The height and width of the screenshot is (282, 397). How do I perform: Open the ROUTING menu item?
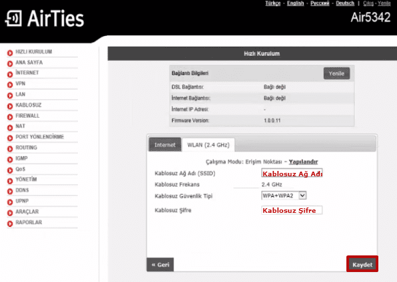[27, 148]
